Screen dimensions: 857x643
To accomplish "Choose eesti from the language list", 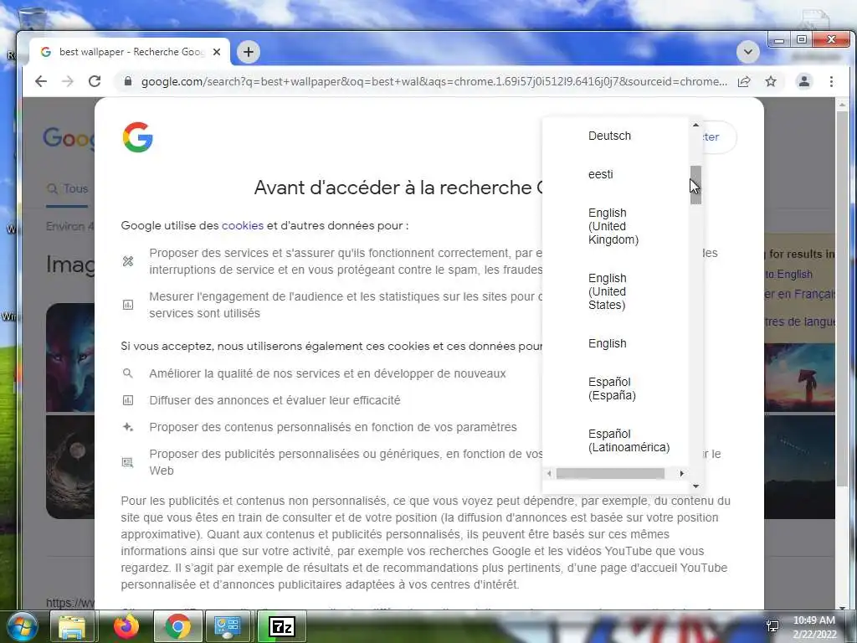I will pyautogui.click(x=600, y=174).
